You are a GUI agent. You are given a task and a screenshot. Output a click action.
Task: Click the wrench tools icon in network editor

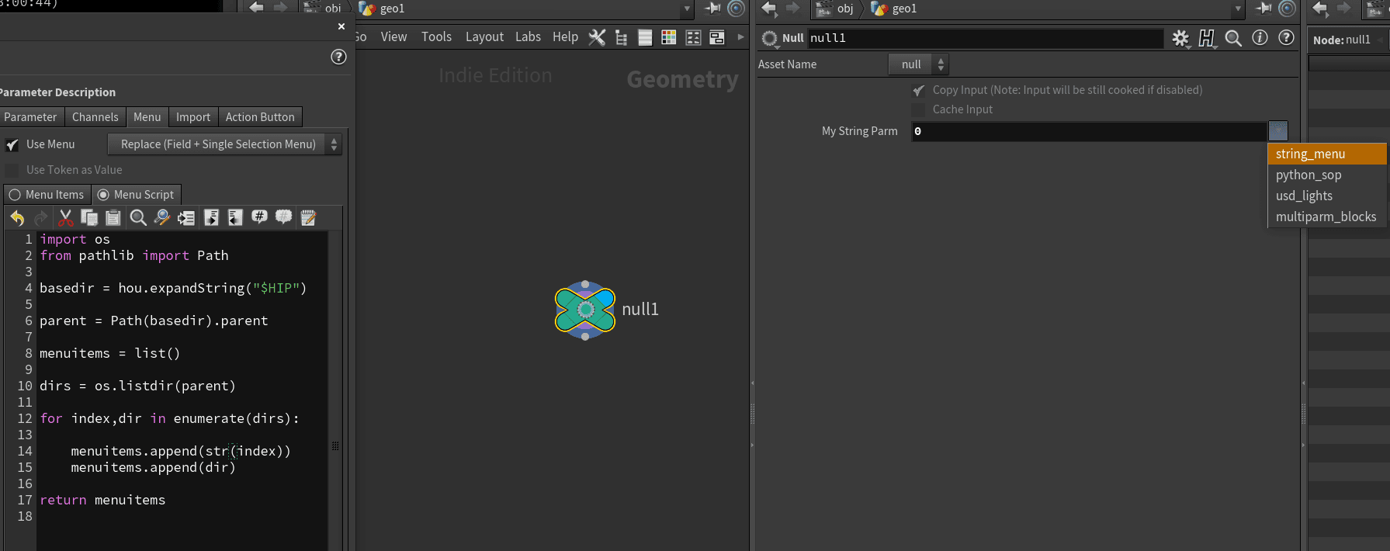pyautogui.click(x=597, y=37)
